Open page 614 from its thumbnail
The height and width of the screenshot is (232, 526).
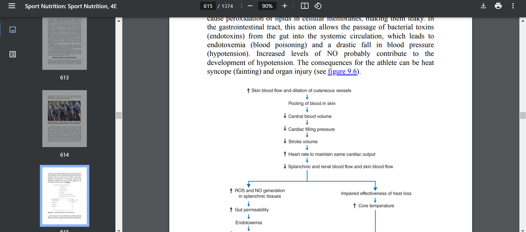point(64,119)
